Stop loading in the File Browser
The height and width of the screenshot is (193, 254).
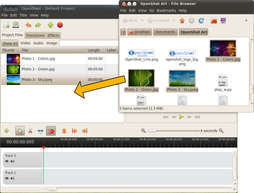(x=191, y=21)
